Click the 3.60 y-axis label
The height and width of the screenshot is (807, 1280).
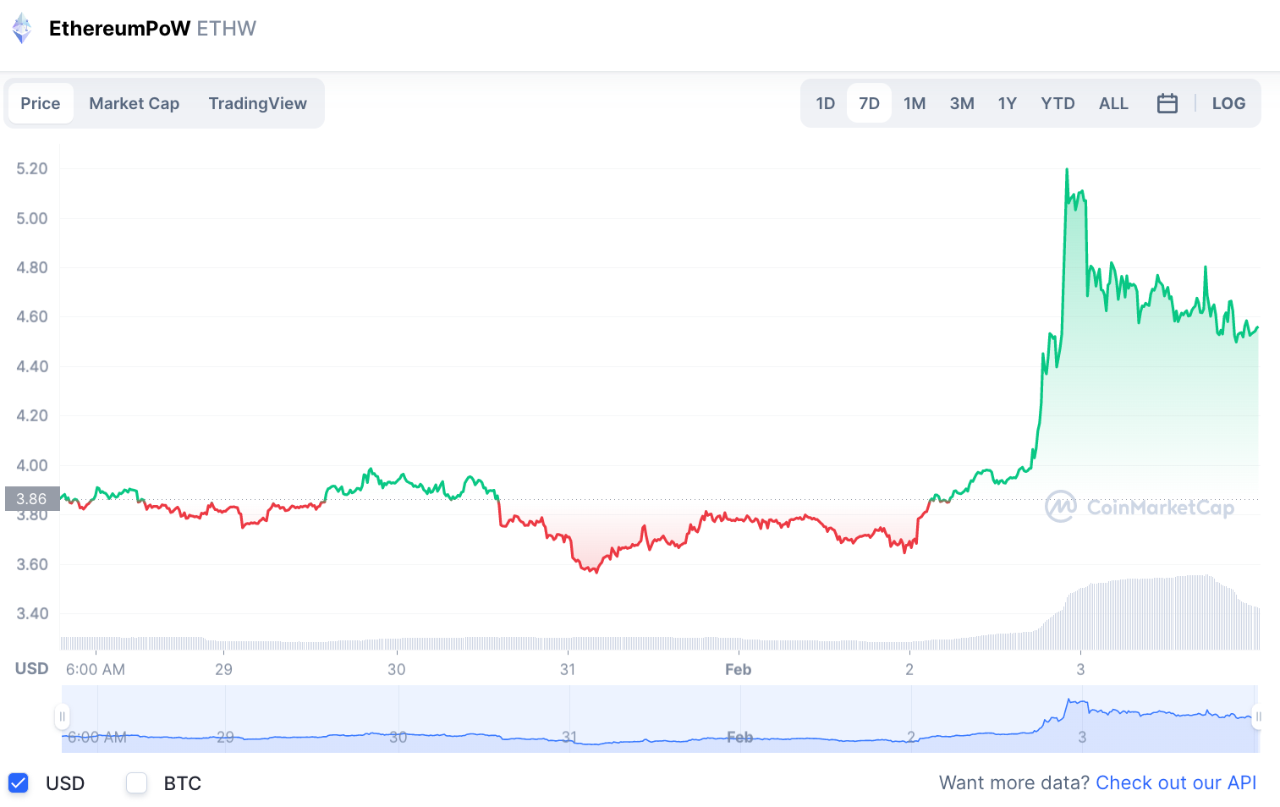32,564
